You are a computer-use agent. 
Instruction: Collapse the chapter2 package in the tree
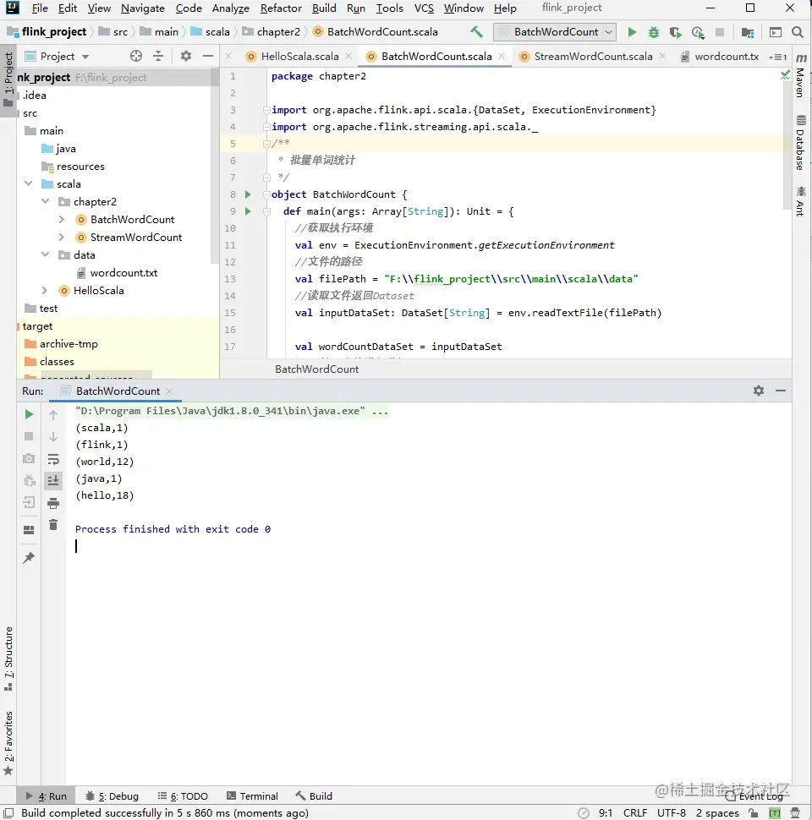coord(46,201)
